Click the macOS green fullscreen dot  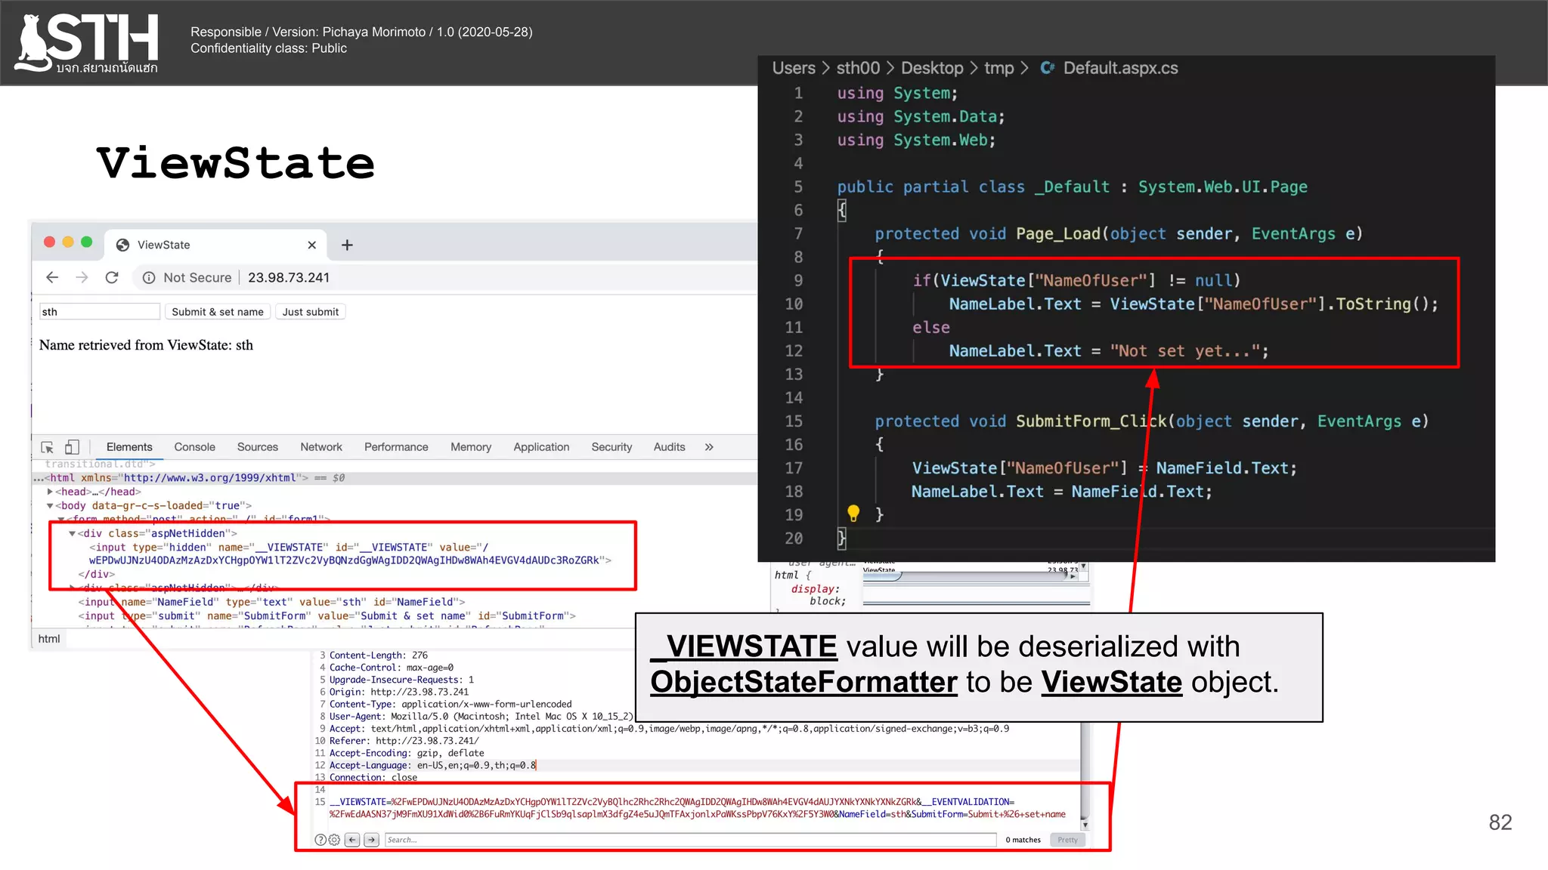87,242
